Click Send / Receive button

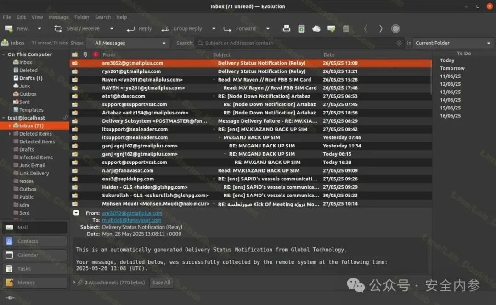(77, 29)
